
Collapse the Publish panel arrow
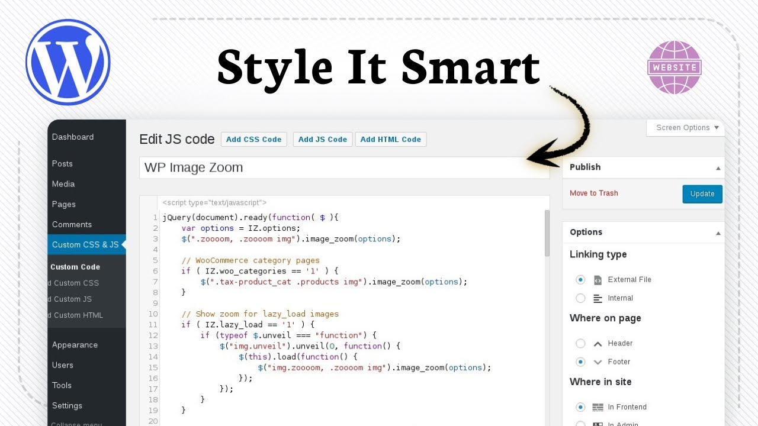(x=718, y=168)
